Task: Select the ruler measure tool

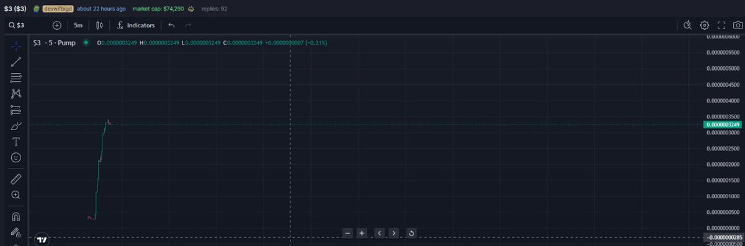Action: coord(16,179)
